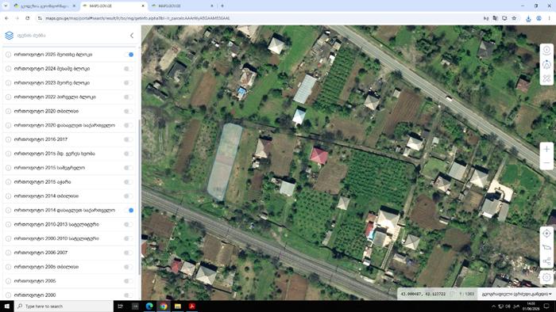Open the tab search dropdown arrow

pyautogui.click(x=6, y=6)
